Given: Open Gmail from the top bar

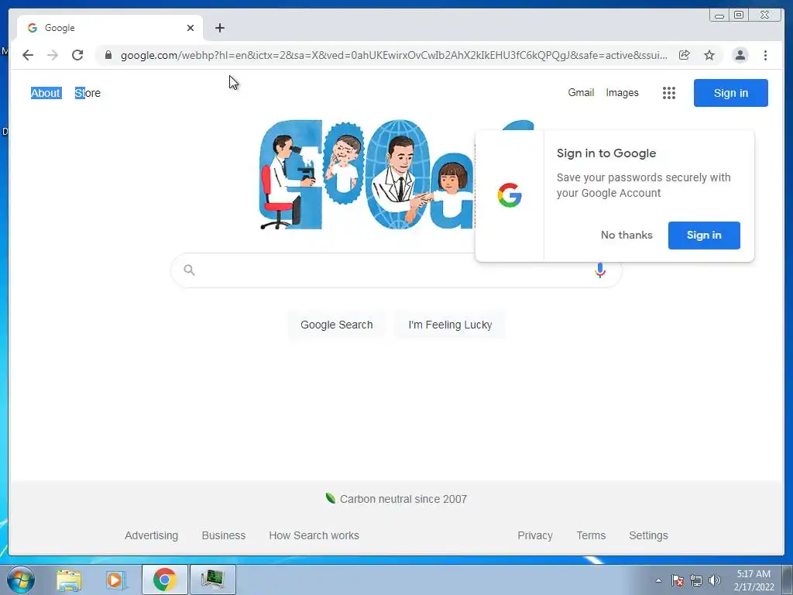Looking at the screenshot, I should [x=581, y=93].
